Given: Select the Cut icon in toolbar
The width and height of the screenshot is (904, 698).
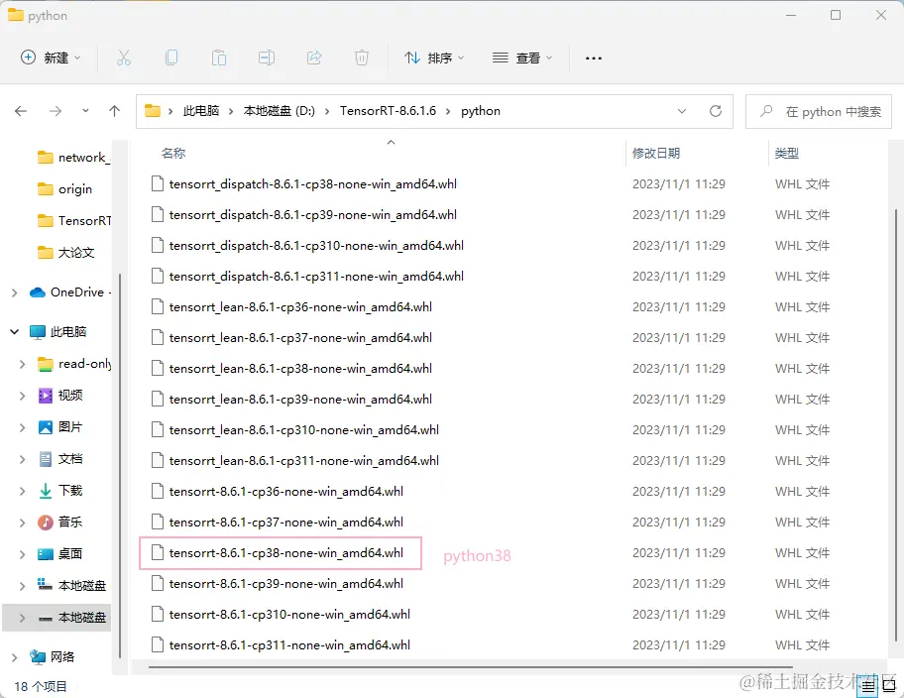Looking at the screenshot, I should click(x=124, y=58).
